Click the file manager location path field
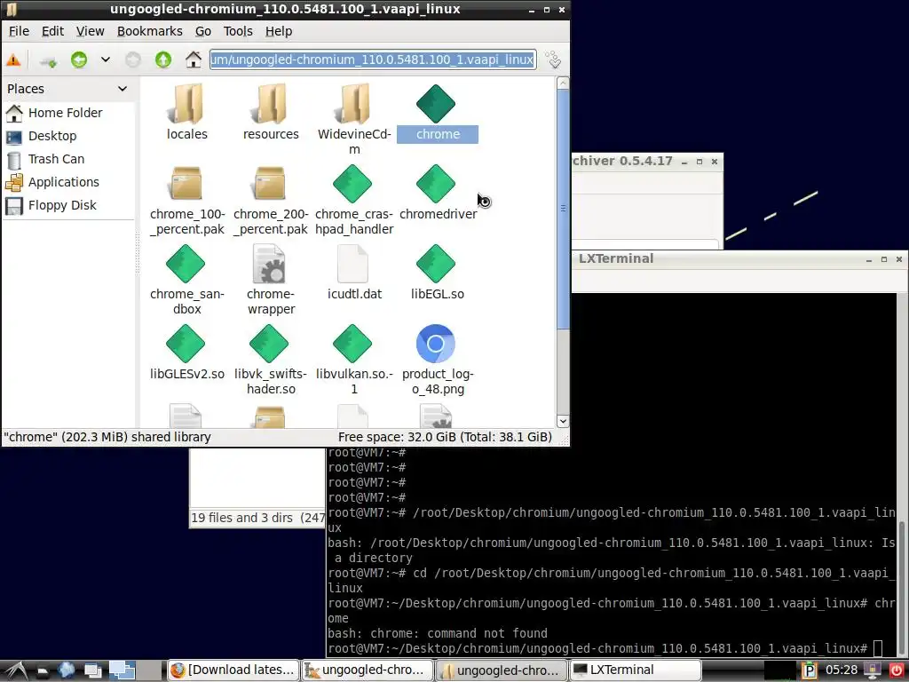Image resolution: width=909 pixels, height=682 pixels. (372, 59)
